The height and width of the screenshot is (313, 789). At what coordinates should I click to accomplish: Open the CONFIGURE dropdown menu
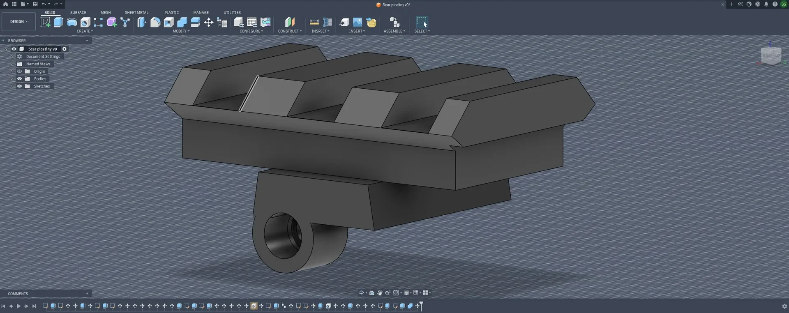click(251, 31)
